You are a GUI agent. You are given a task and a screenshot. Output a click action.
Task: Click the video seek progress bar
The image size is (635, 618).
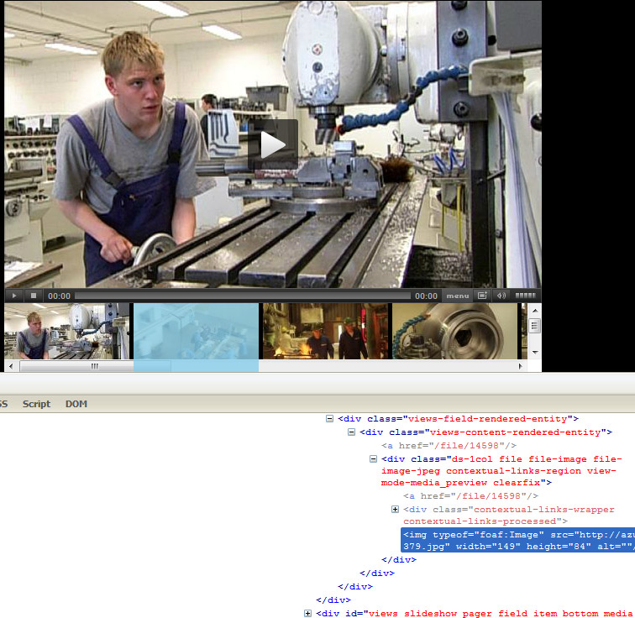[x=242, y=296]
